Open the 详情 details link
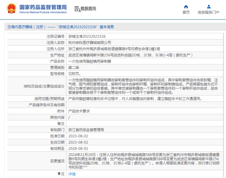The width and height of the screenshot is (226, 178). click(x=72, y=174)
